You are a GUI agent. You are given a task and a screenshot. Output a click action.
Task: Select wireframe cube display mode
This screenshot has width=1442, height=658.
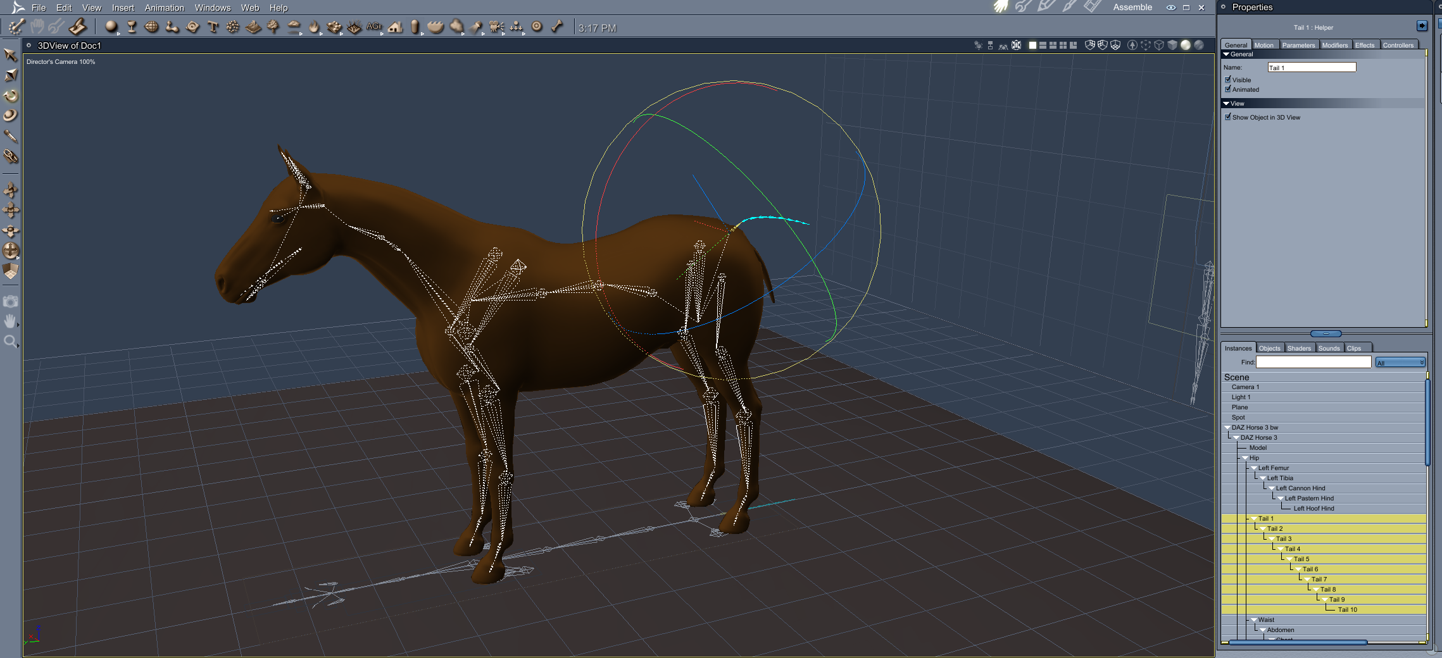click(x=1159, y=46)
